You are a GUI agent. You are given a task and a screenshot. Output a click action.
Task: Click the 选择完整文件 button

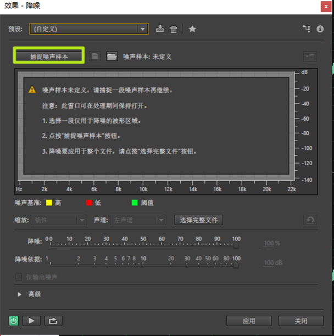[198, 220]
